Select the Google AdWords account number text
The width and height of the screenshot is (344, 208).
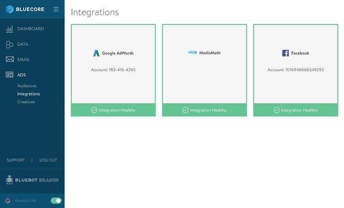pyautogui.click(x=113, y=70)
